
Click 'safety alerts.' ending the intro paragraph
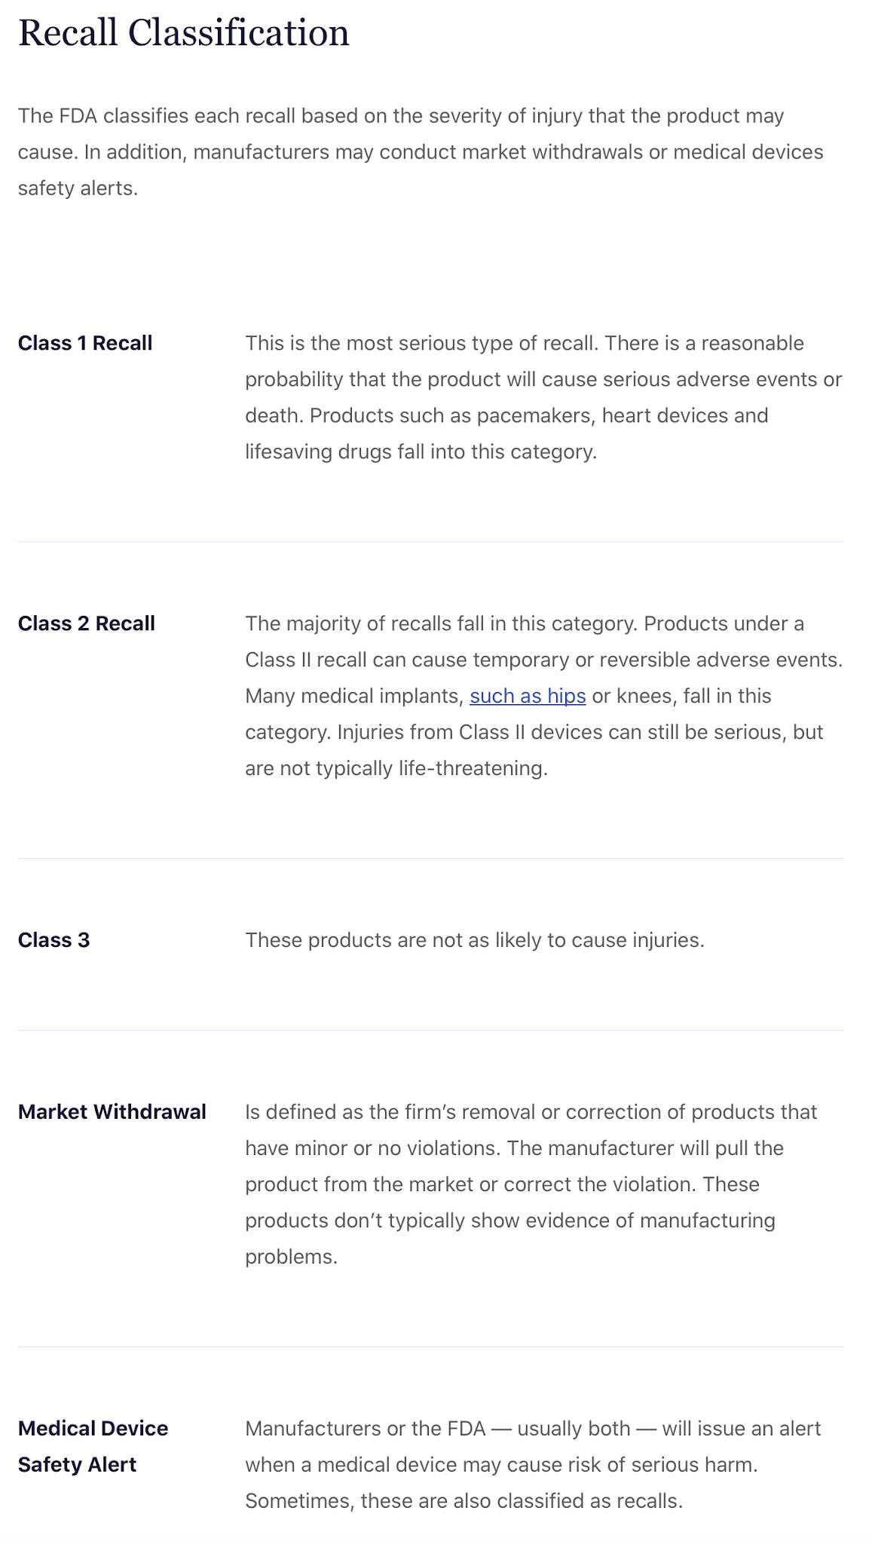coord(78,188)
